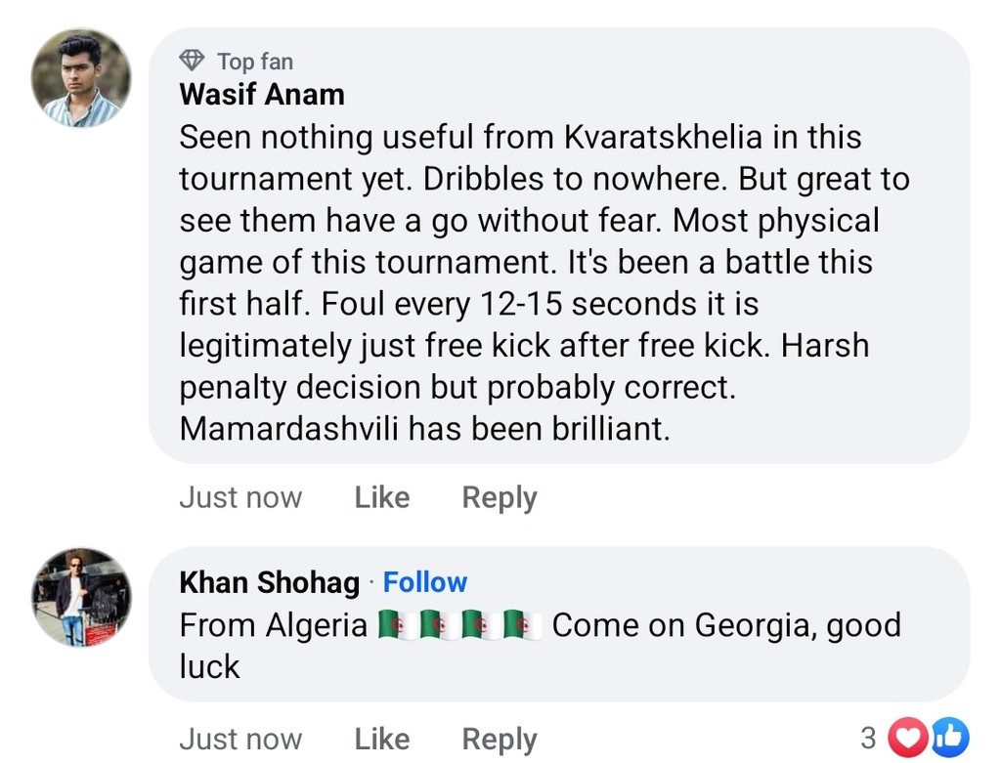Click the Top fan label text
The width and height of the screenshot is (1001, 763).
[x=254, y=62]
